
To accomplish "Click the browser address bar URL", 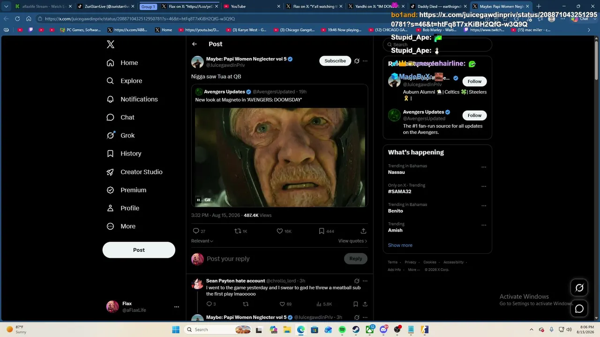I will click(x=140, y=19).
